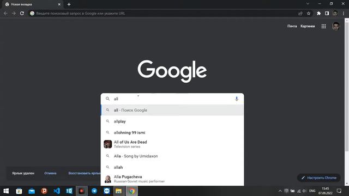
Task: Open the Windows Start menu
Action: pyautogui.click(x=6, y=191)
